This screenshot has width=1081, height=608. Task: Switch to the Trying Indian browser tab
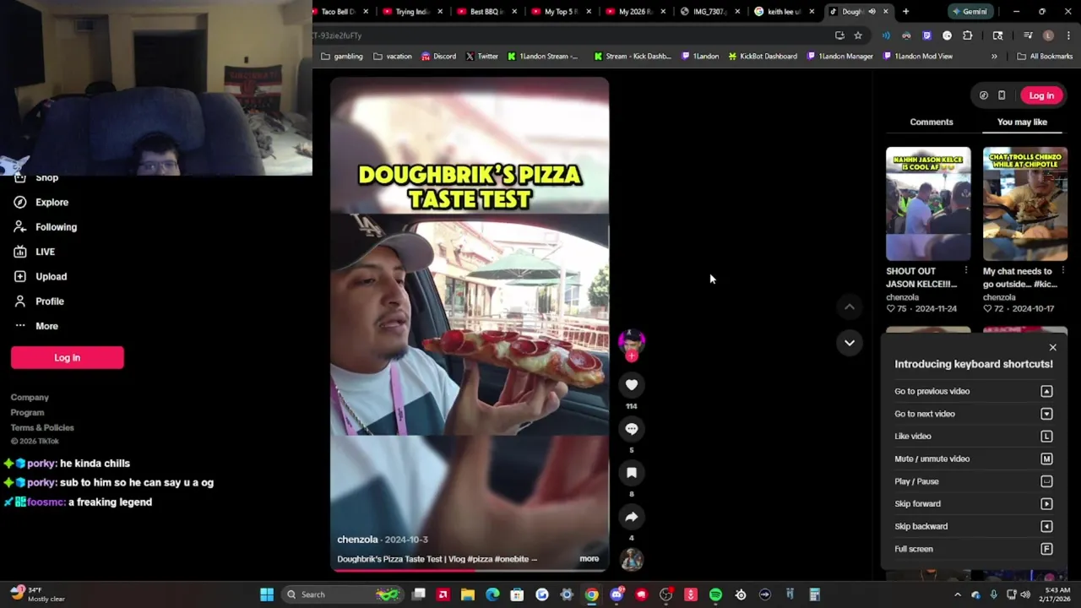(x=410, y=12)
